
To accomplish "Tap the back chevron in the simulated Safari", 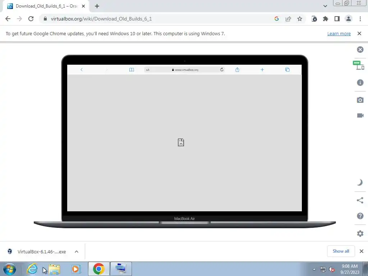I will 82,70.
